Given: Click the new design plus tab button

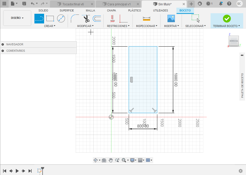Looking at the screenshot, I should pyautogui.click(x=191, y=4).
